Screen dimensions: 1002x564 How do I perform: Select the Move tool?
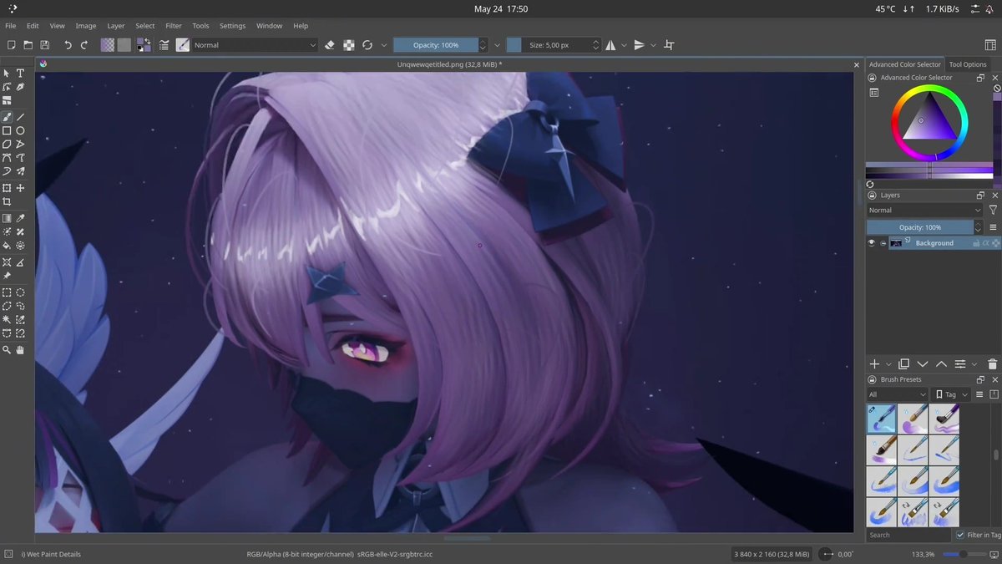click(x=20, y=188)
